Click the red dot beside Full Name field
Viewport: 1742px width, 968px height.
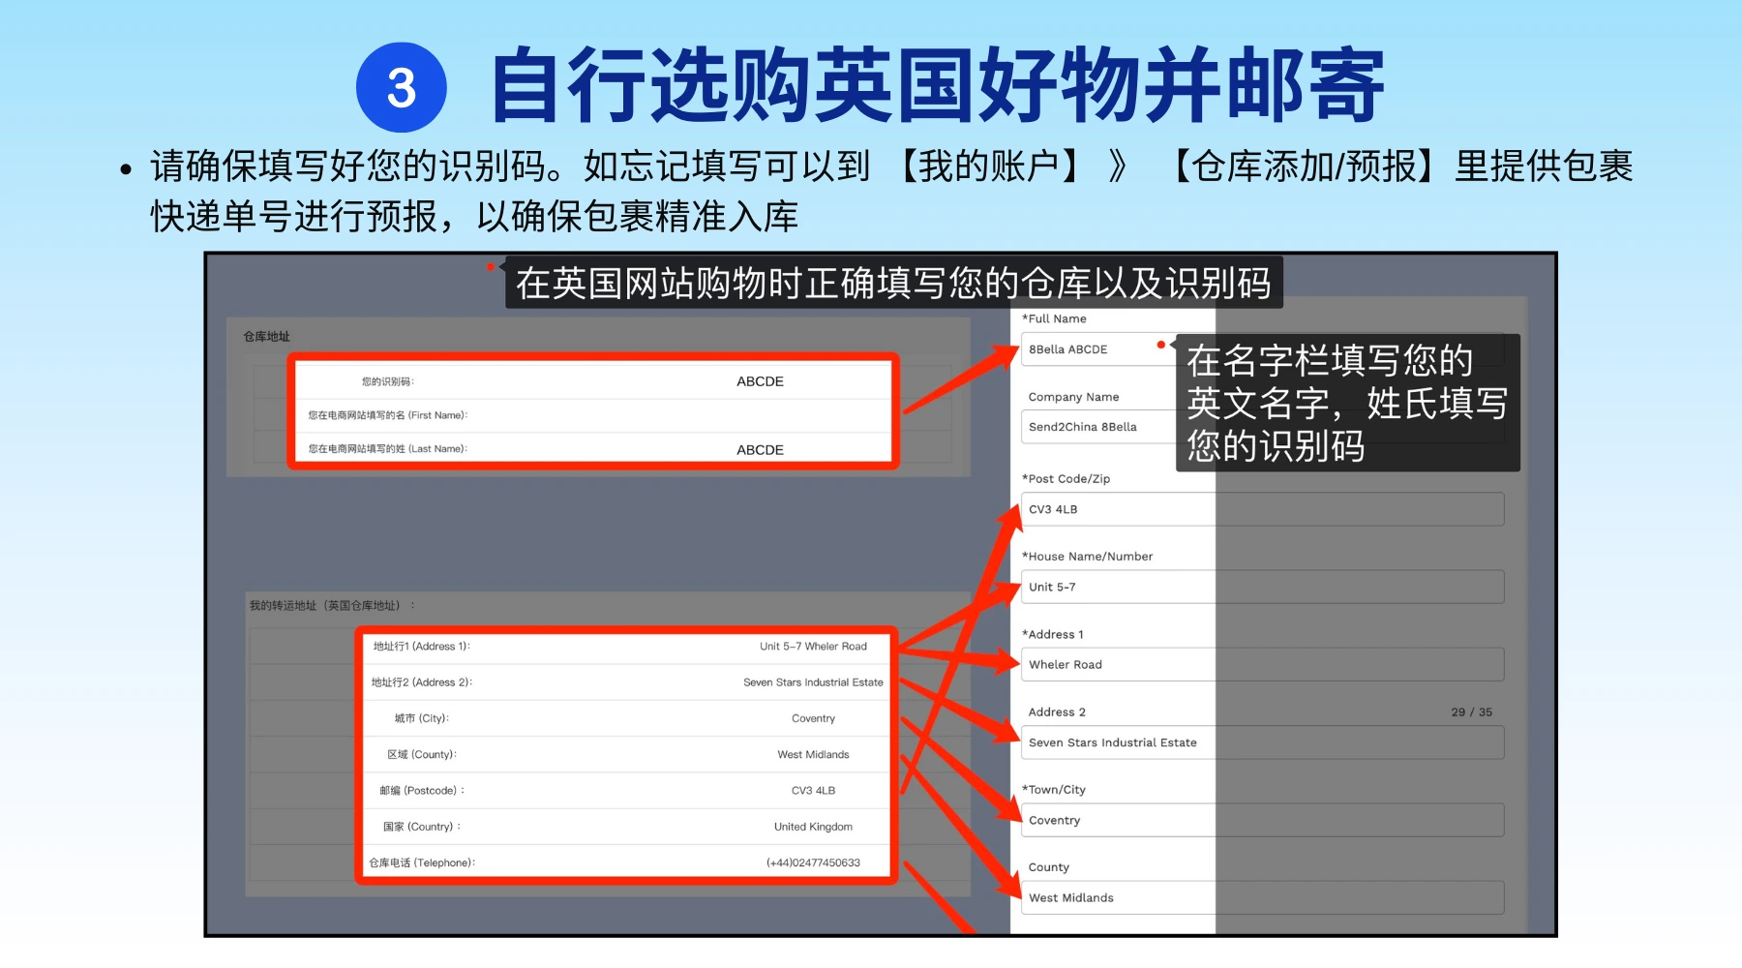click(x=1160, y=345)
